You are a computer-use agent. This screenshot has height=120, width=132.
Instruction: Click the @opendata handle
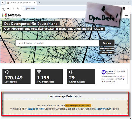pyautogui.click(x=110, y=74)
